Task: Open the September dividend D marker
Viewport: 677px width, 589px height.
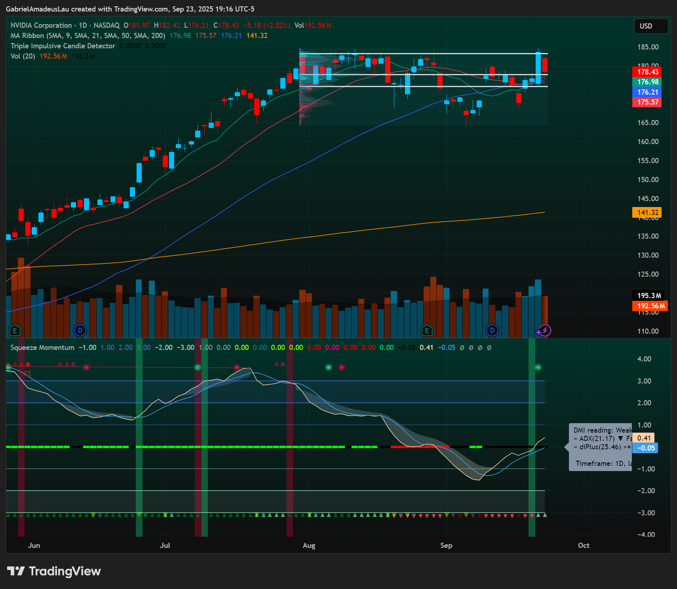Action: pos(492,330)
